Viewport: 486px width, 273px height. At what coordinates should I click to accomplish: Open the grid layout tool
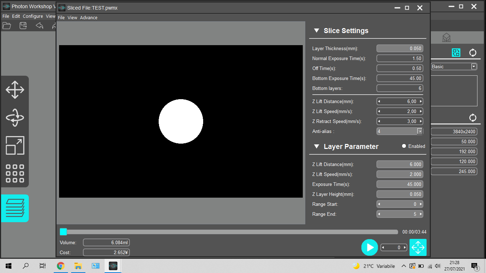coord(15,173)
